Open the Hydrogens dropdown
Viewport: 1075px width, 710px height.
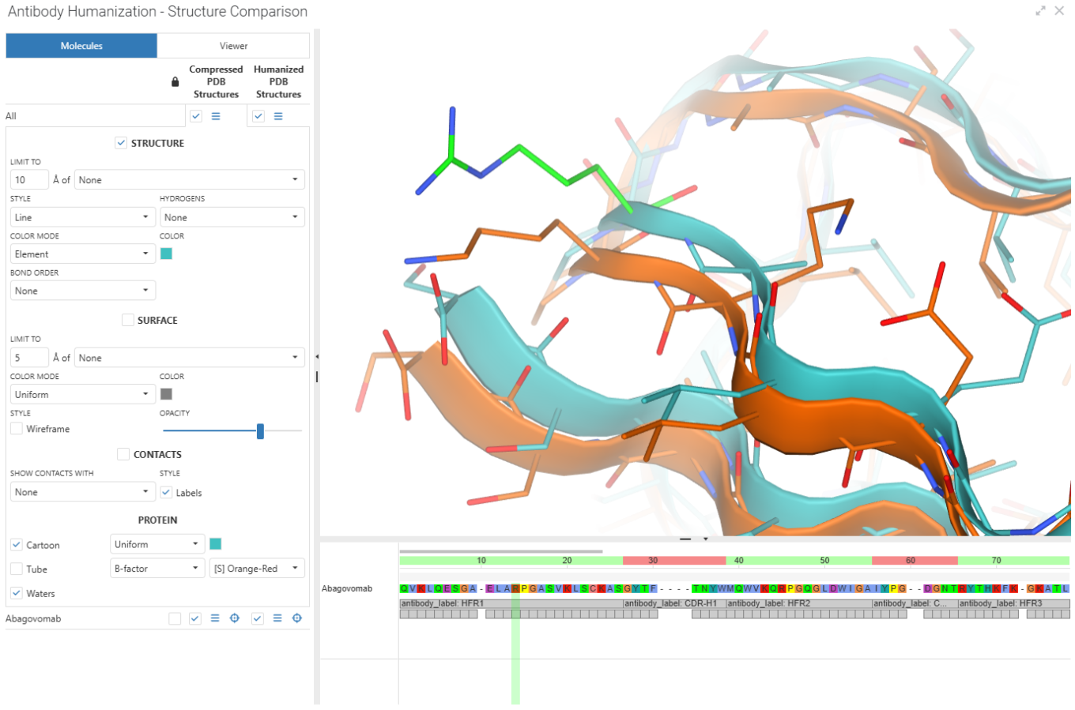[232, 217]
